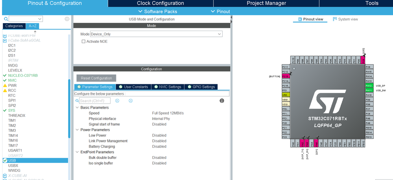
Task: Click the Physical interface Internal Phy value
Action: point(161,119)
